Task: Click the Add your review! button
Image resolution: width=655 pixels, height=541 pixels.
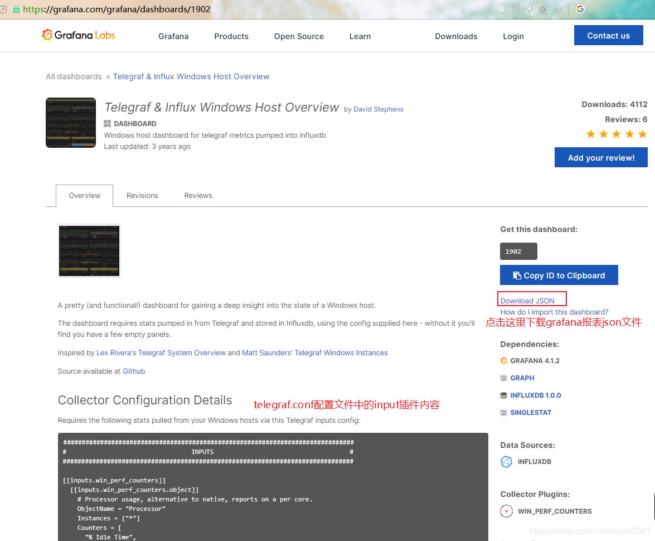Action: (x=601, y=158)
